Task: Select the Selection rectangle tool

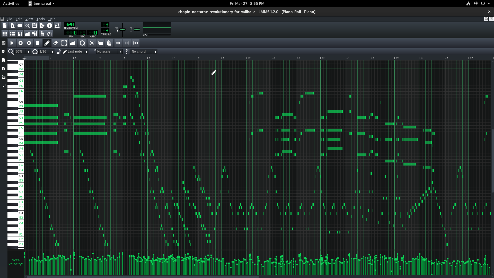Action: (x=64, y=43)
